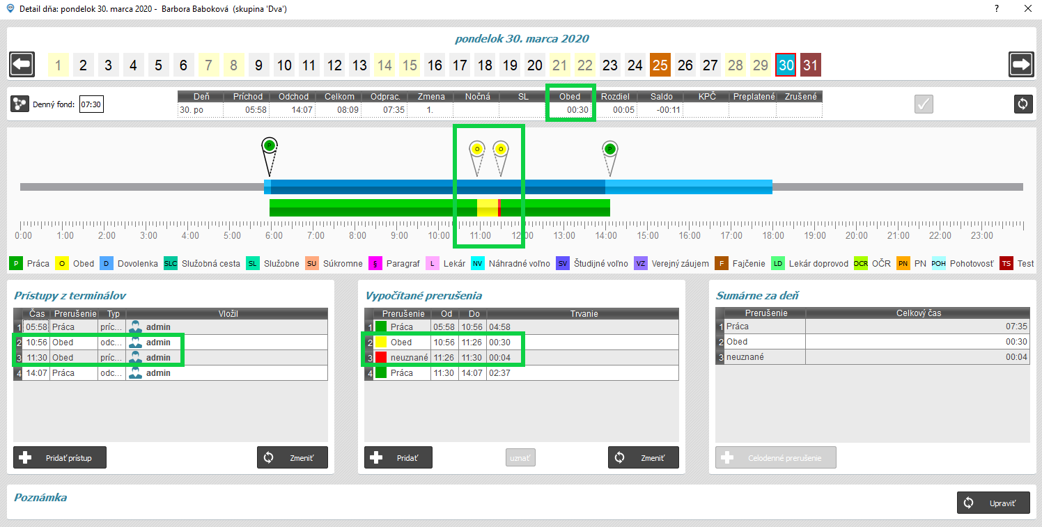Select day 9 in the calendar strip

pyautogui.click(x=258, y=65)
